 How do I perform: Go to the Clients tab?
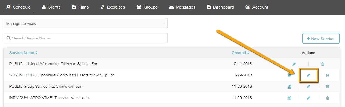pos(51,7)
